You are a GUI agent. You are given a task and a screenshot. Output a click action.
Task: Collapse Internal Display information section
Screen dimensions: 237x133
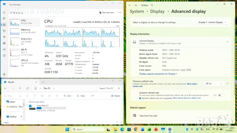pos(227,42)
